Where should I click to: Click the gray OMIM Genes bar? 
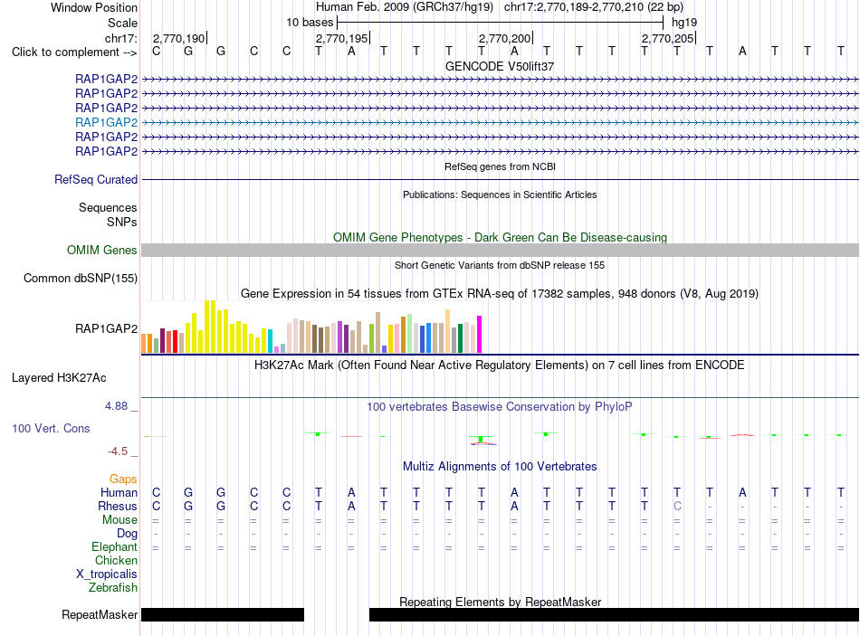pyautogui.click(x=500, y=250)
